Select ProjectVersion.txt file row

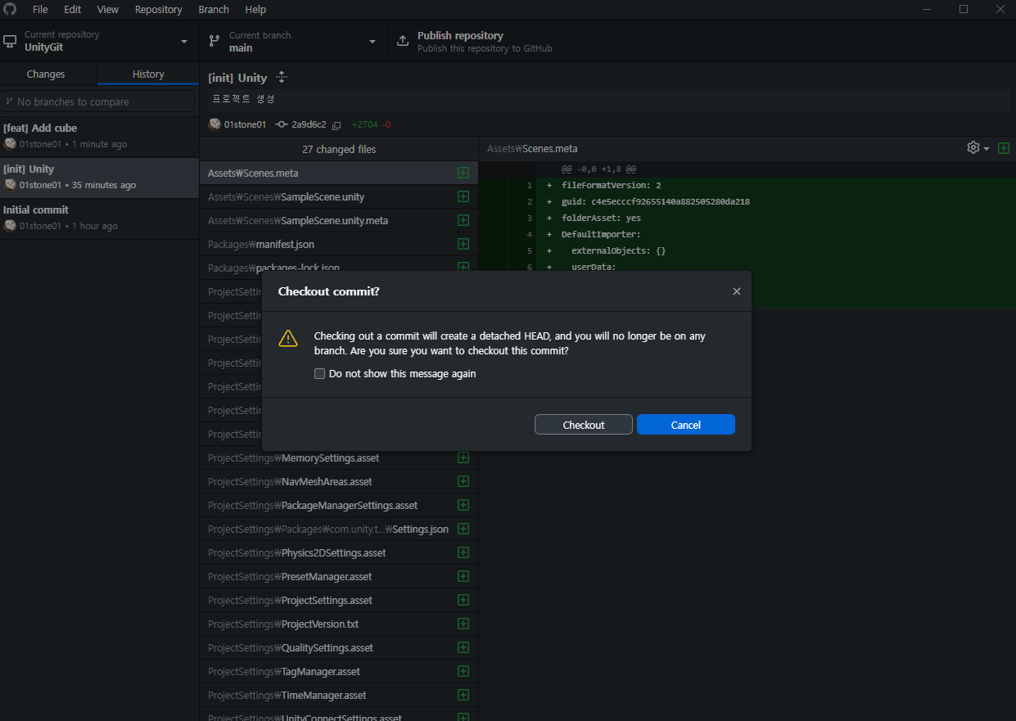339,624
